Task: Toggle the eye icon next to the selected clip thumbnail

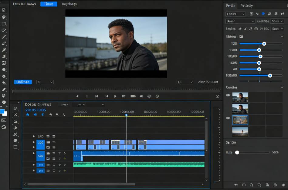Action: tap(228, 118)
